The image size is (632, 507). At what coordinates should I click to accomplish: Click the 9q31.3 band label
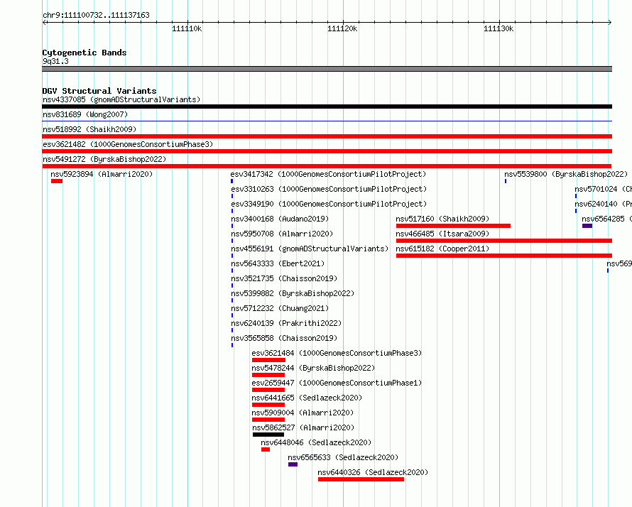55,61
